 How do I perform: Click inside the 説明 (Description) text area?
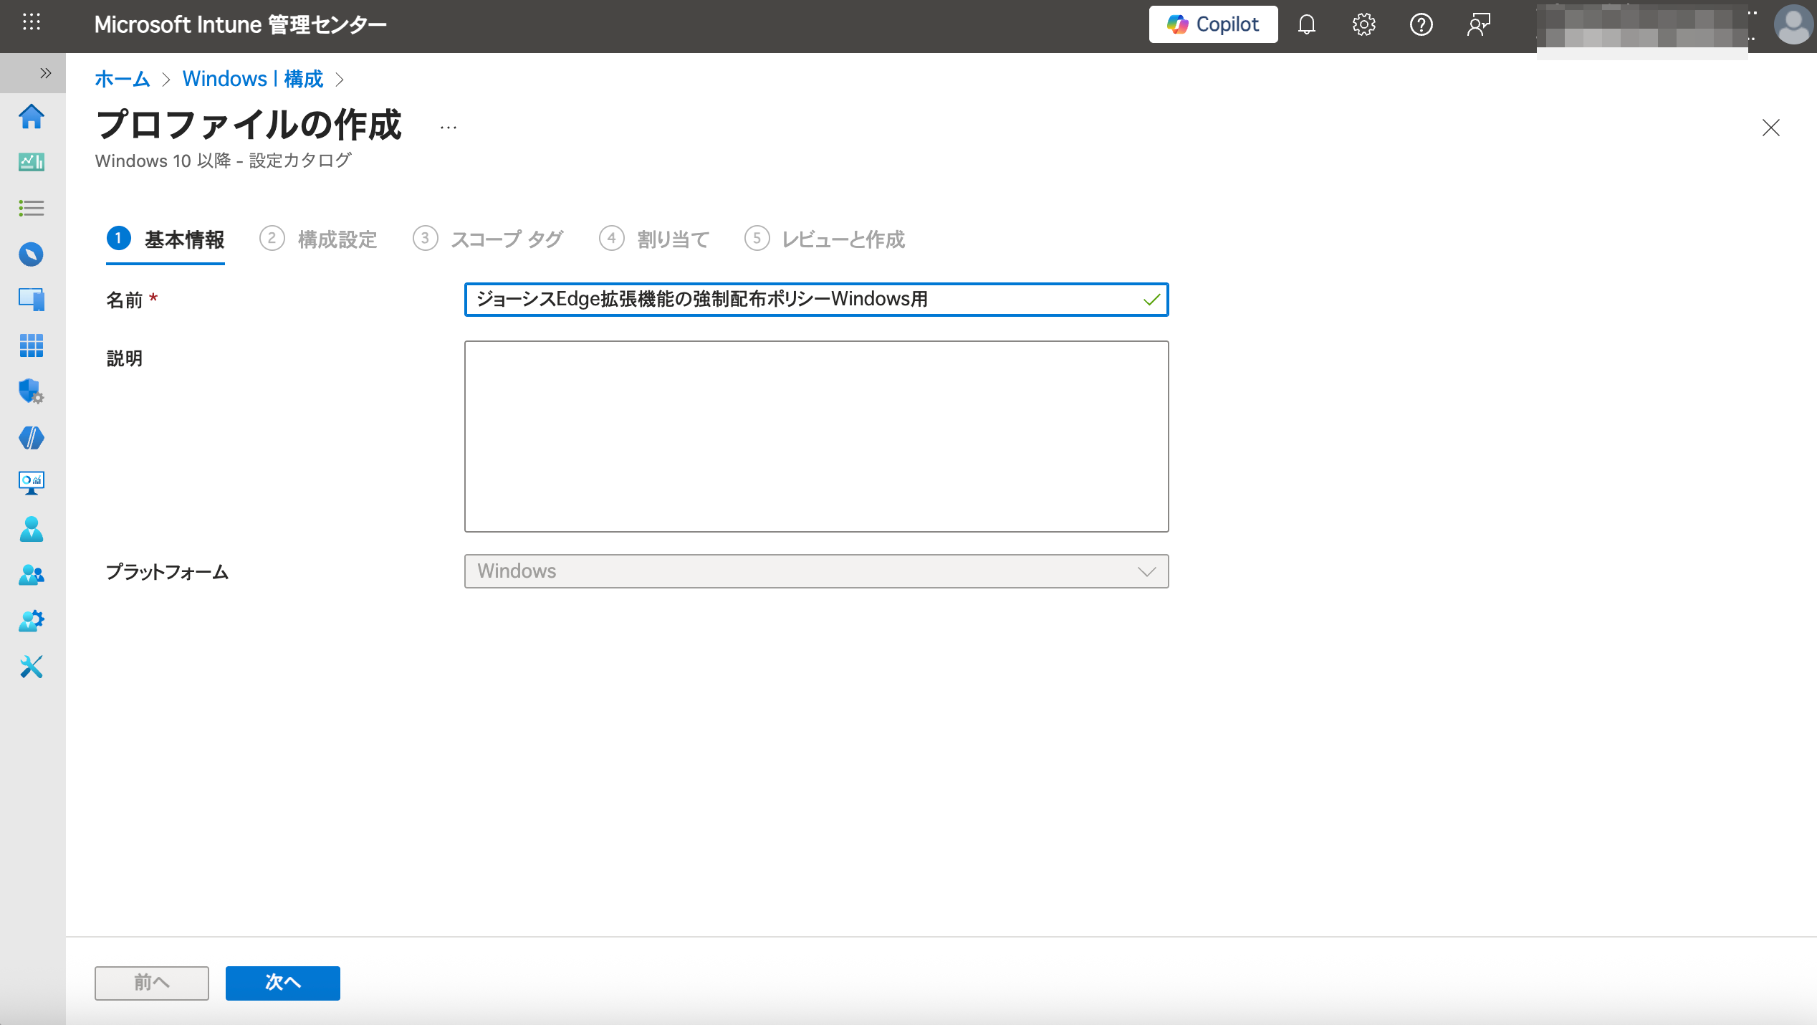(x=816, y=437)
